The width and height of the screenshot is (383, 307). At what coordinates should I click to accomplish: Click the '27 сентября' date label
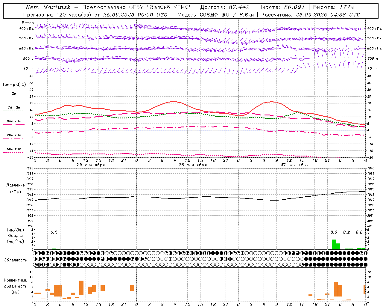click(x=294, y=165)
